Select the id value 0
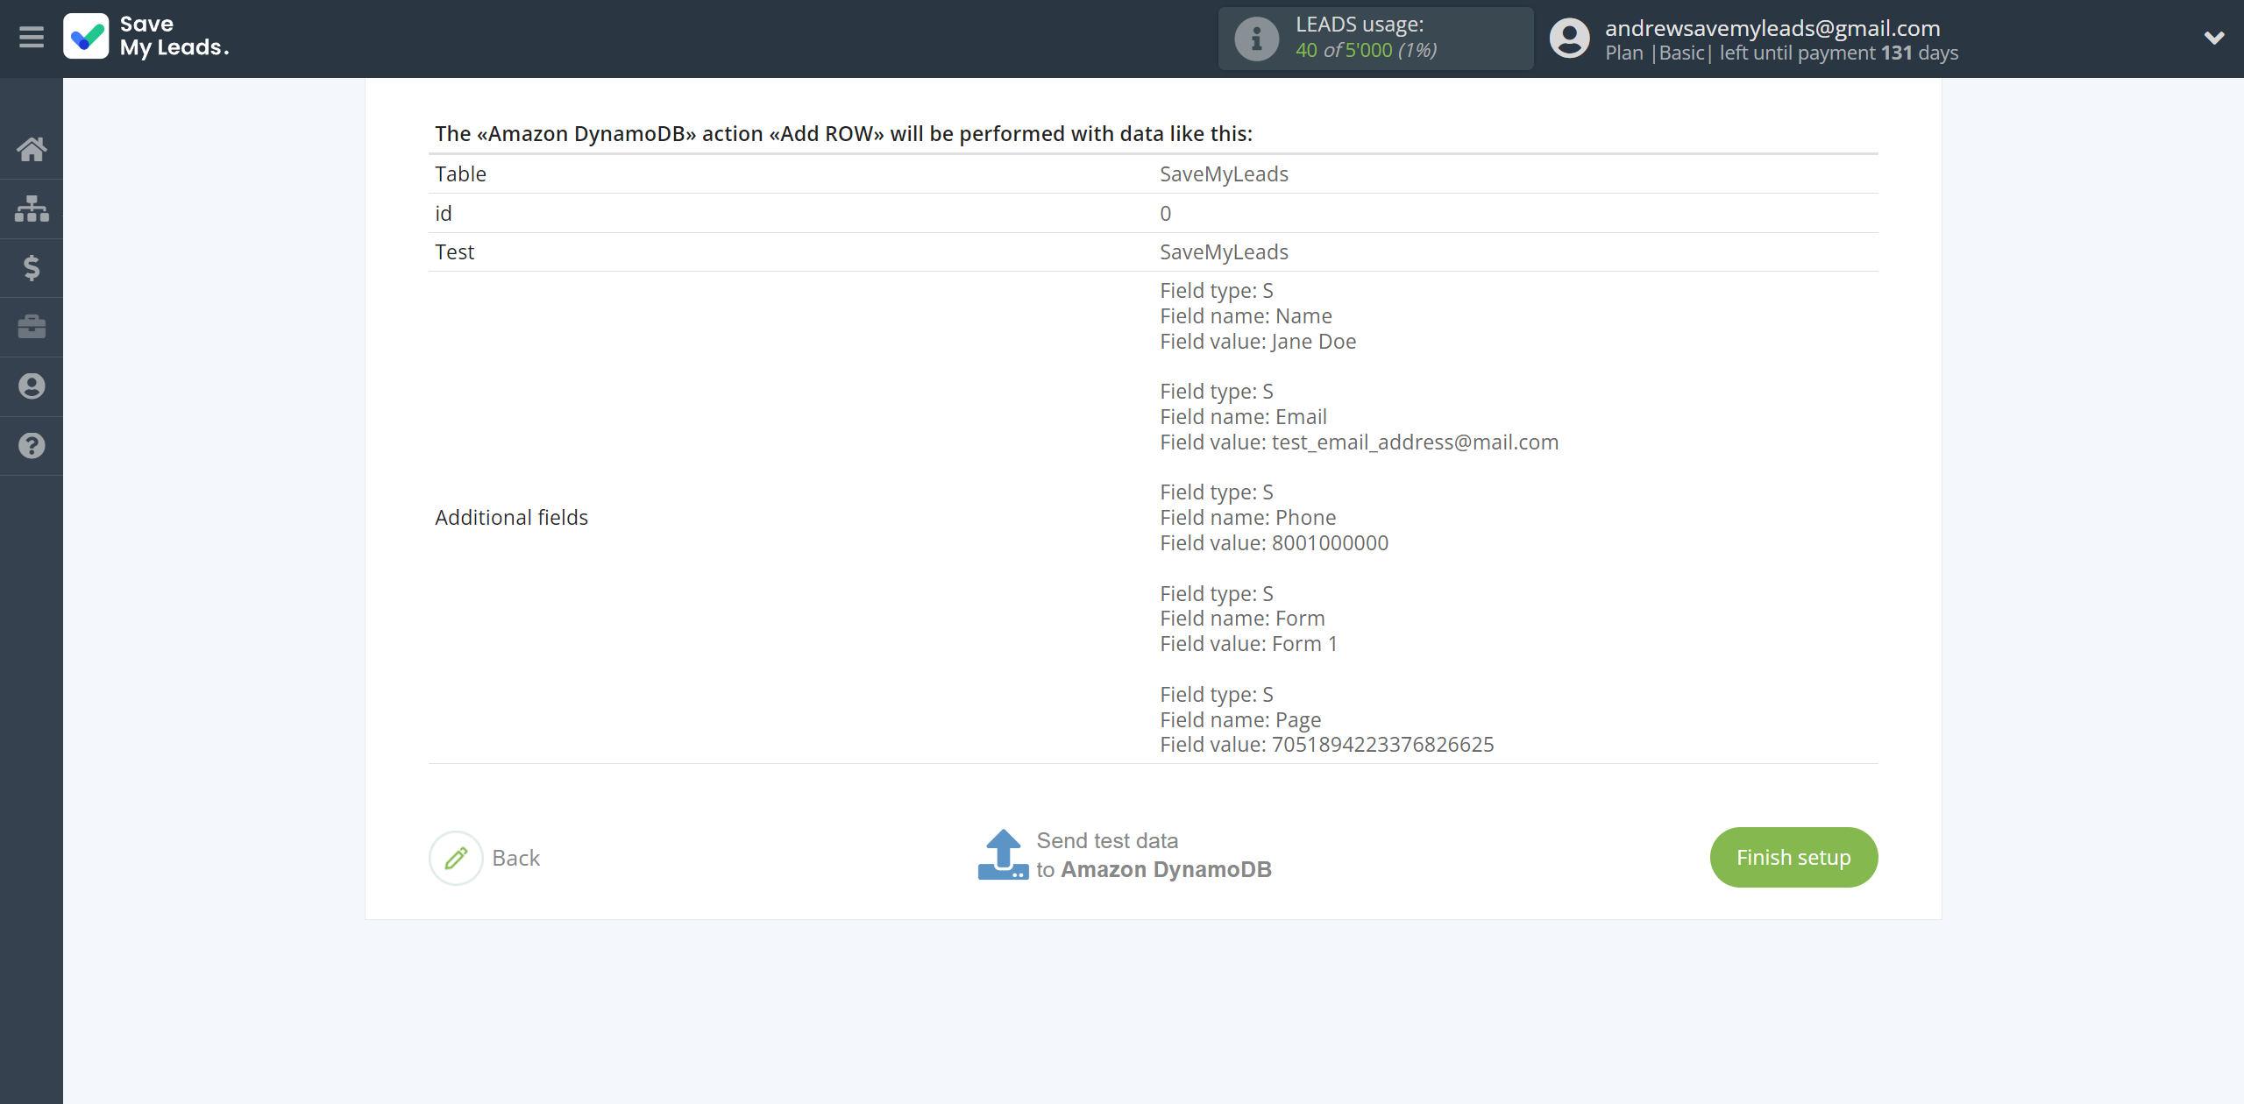 coord(1165,213)
